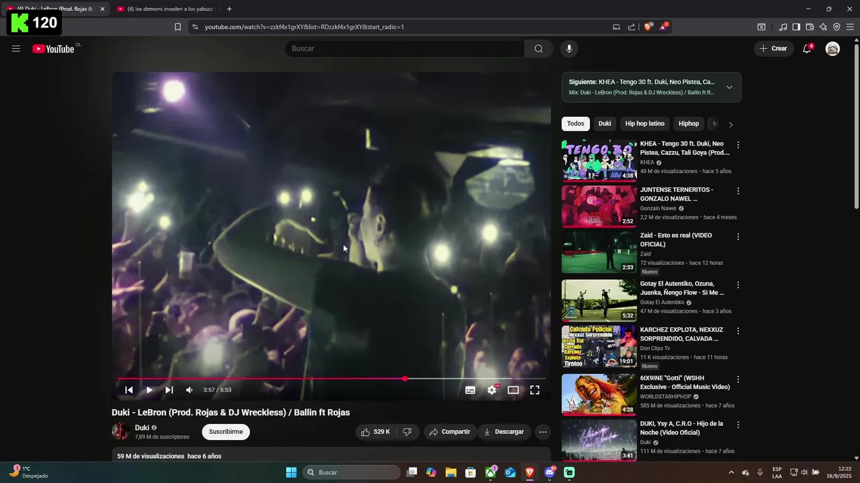The width and height of the screenshot is (860, 483).
Task: Bookmark this page in the address bar
Action: (x=177, y=27)
